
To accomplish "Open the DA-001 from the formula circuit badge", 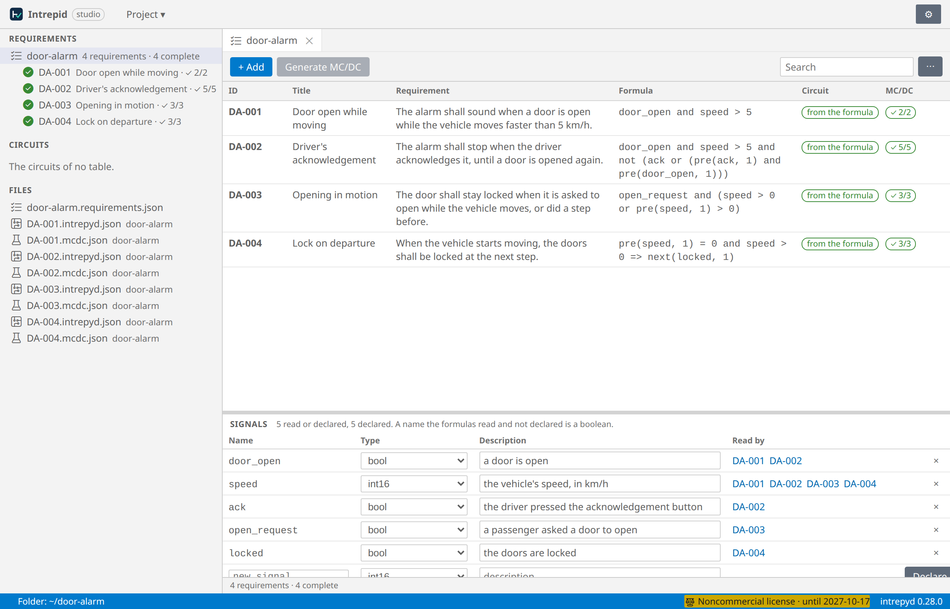I will click(x=839, y=112).
